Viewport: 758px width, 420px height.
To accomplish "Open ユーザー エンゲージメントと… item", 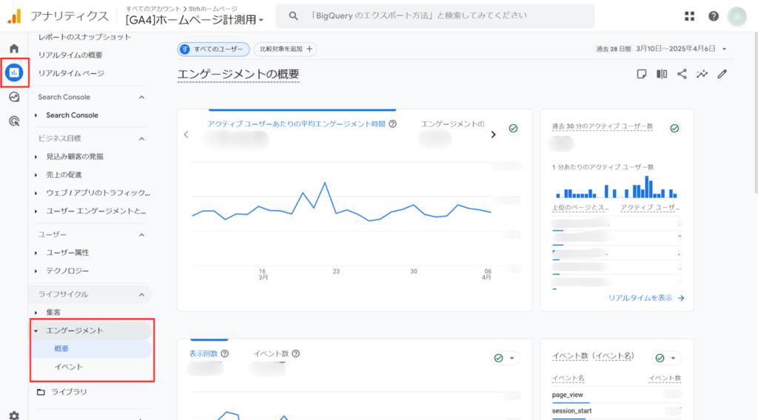I will [95, 211].
